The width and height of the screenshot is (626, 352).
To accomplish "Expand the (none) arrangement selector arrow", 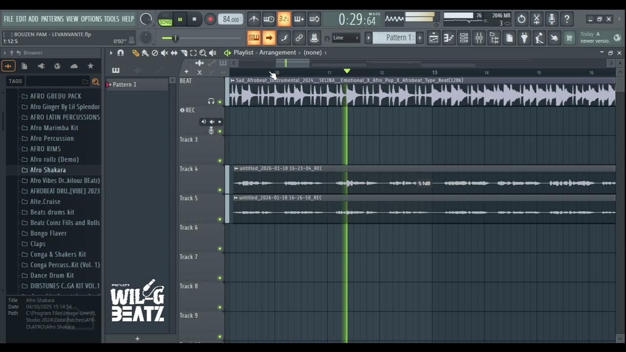I will pos(326,53).
